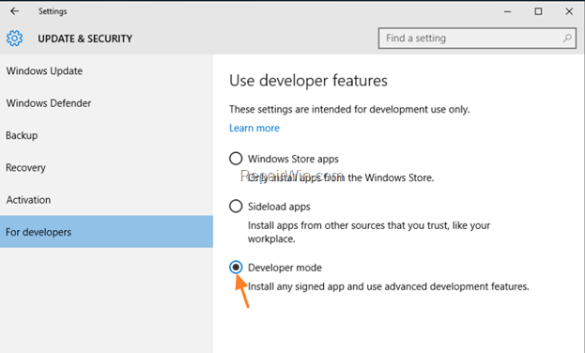585x353 pixels.
Task: Select For developers in sidebar
Action: [106, 232]
